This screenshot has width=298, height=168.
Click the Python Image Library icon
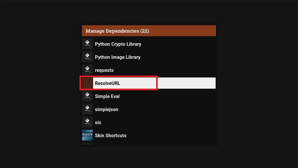click(x=87, y=57)
